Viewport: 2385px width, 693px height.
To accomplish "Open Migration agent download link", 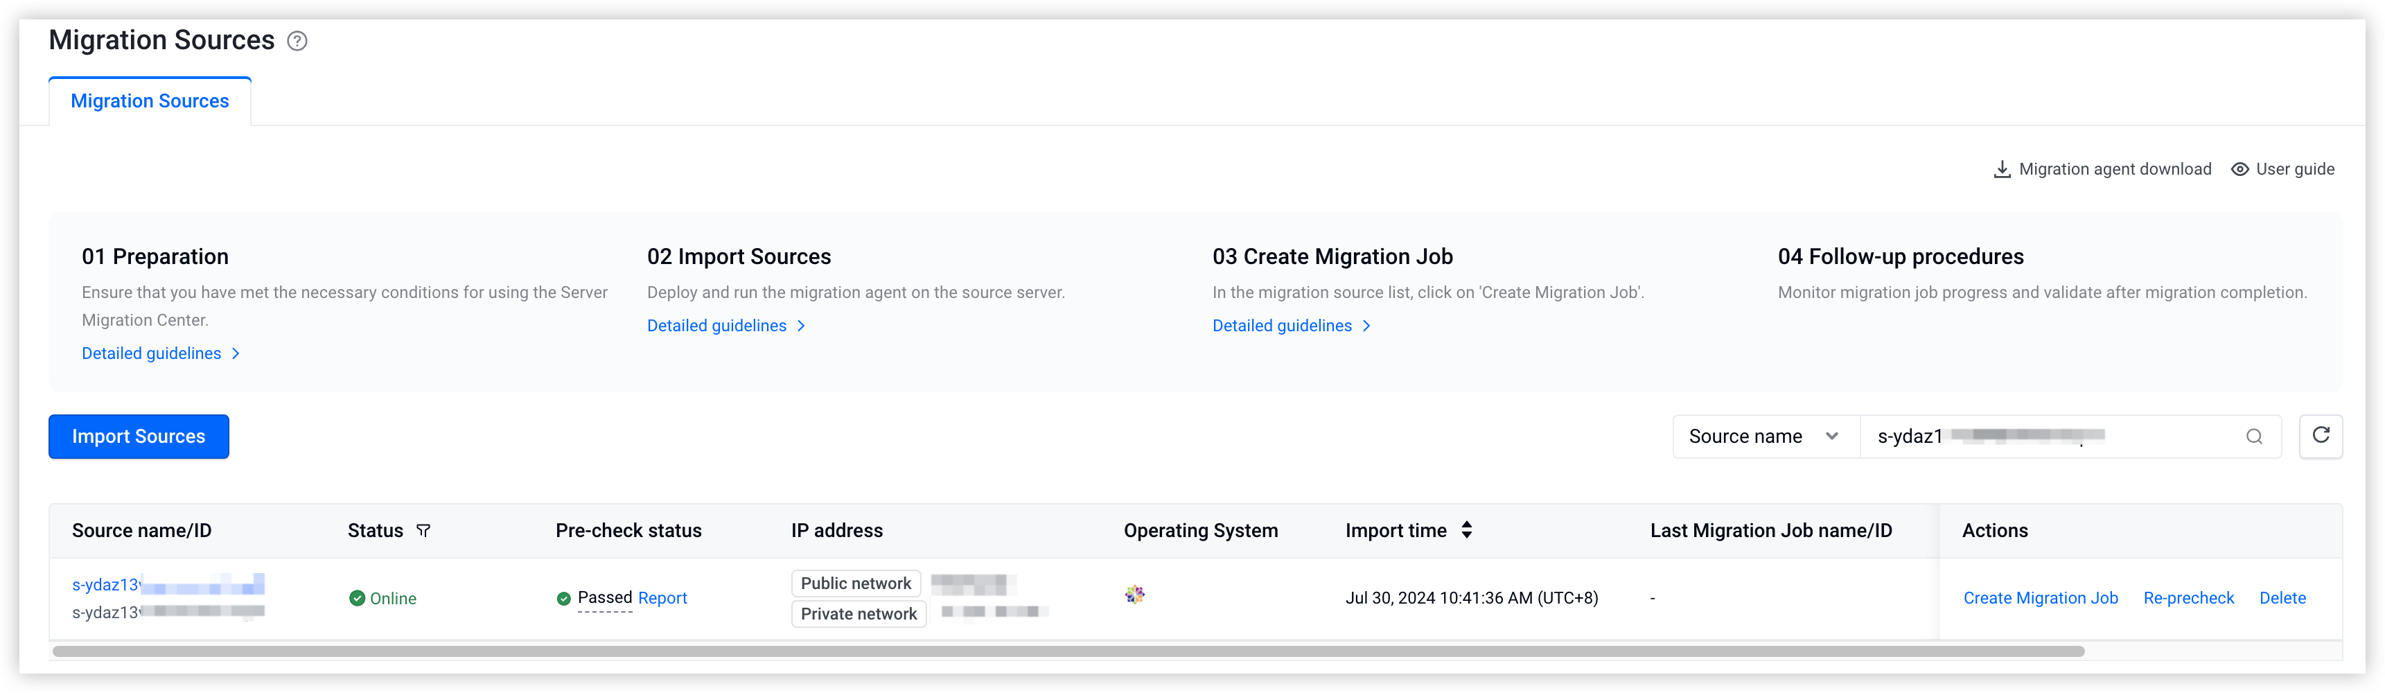I will [x=2115, y=170].
